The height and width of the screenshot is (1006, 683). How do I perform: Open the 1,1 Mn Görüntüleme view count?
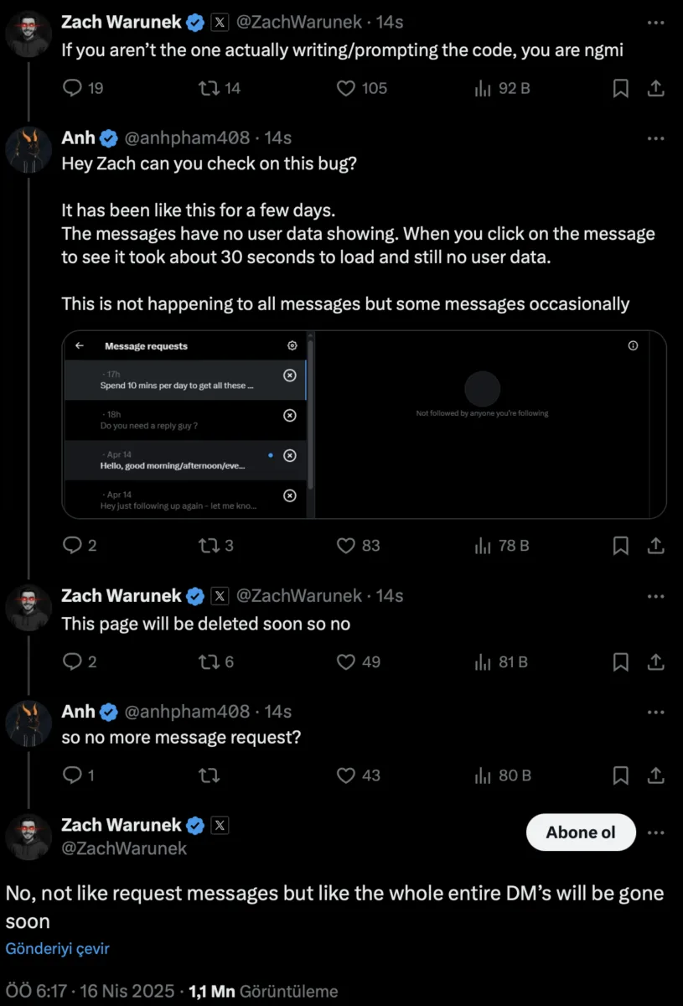coord(263,992)
